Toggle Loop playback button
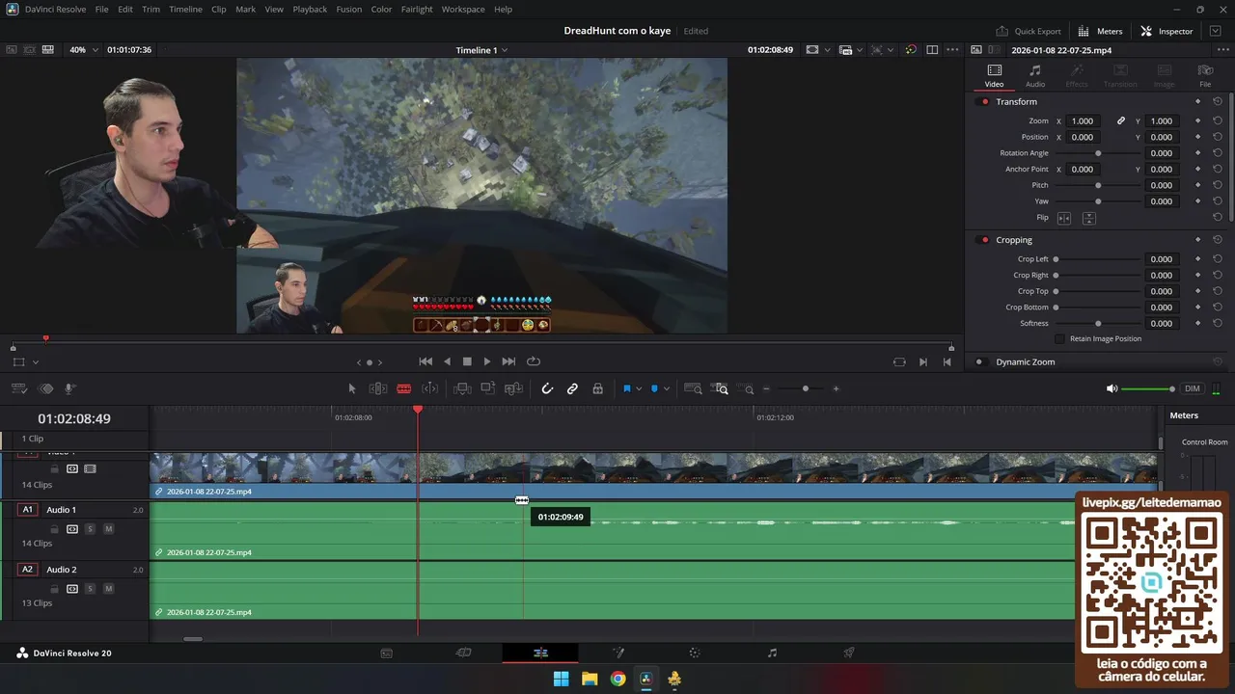 (x=534, y=361)
